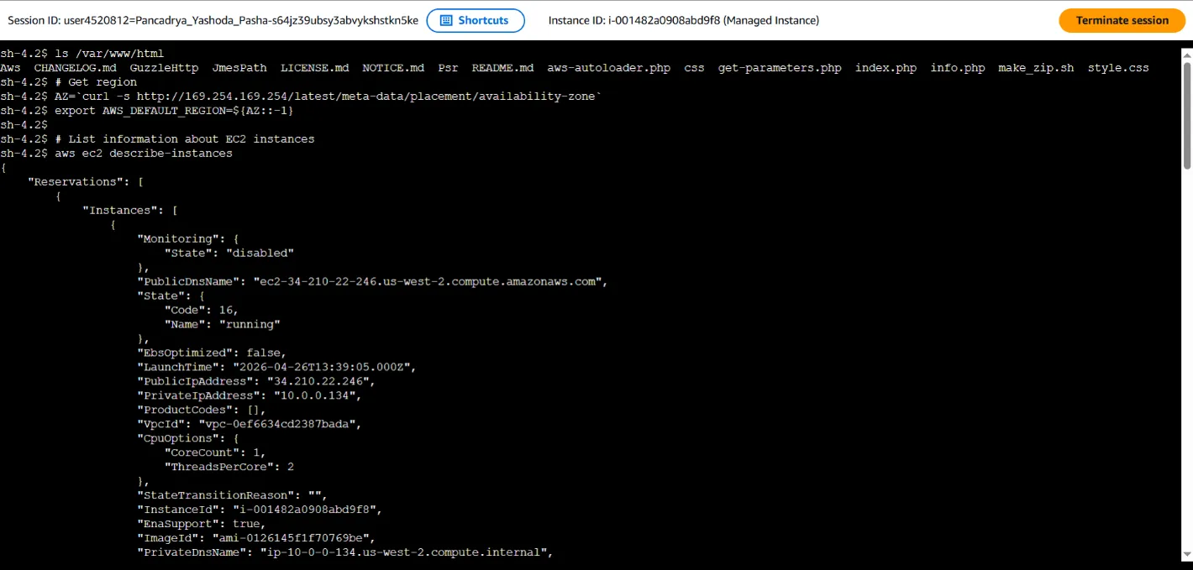Click the LaunchTime value line
Screen dimensions: 1193x570
pyautogui.click(x=277, y=368)
